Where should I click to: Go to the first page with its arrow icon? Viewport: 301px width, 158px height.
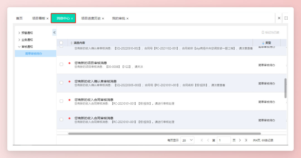pos(202,140)
